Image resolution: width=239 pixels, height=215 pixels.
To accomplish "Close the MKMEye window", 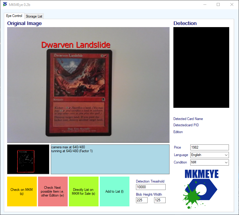I will [232, 4].
